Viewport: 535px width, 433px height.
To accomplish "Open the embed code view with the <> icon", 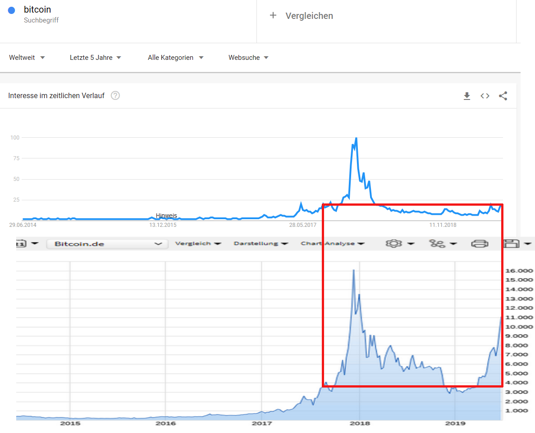I will (485, 95).
